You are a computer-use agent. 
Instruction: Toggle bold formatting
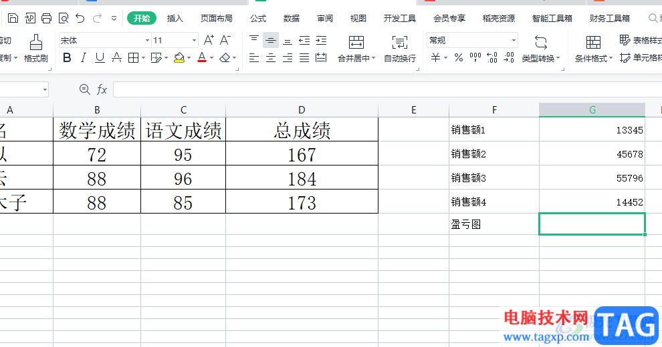pyautogui.click(x=67, y=57)
